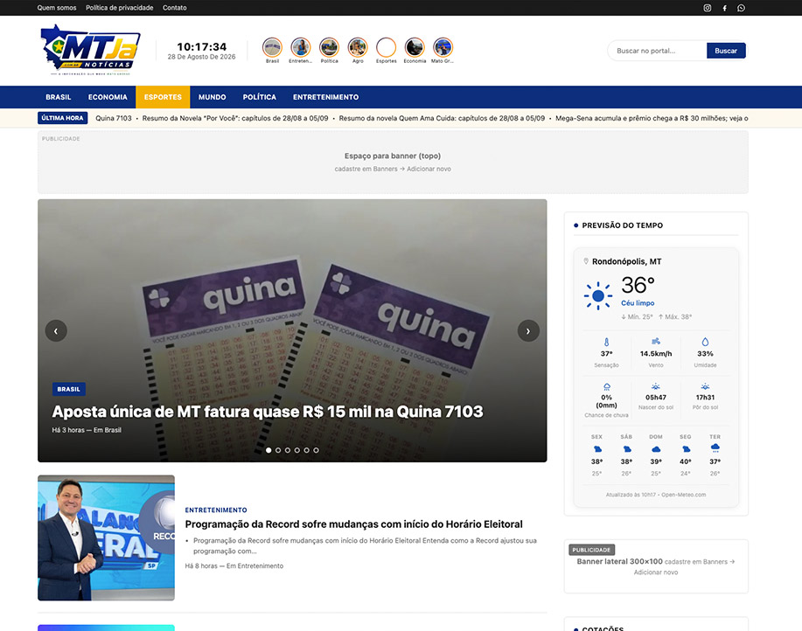Select the first carousel dot
This screenshot has width=802, height=631.
(x=268, y=450)
